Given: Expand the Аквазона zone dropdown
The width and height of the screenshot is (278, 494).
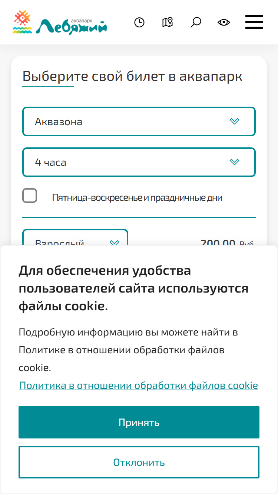Looking at the screenshot, I should pos(139,121).
